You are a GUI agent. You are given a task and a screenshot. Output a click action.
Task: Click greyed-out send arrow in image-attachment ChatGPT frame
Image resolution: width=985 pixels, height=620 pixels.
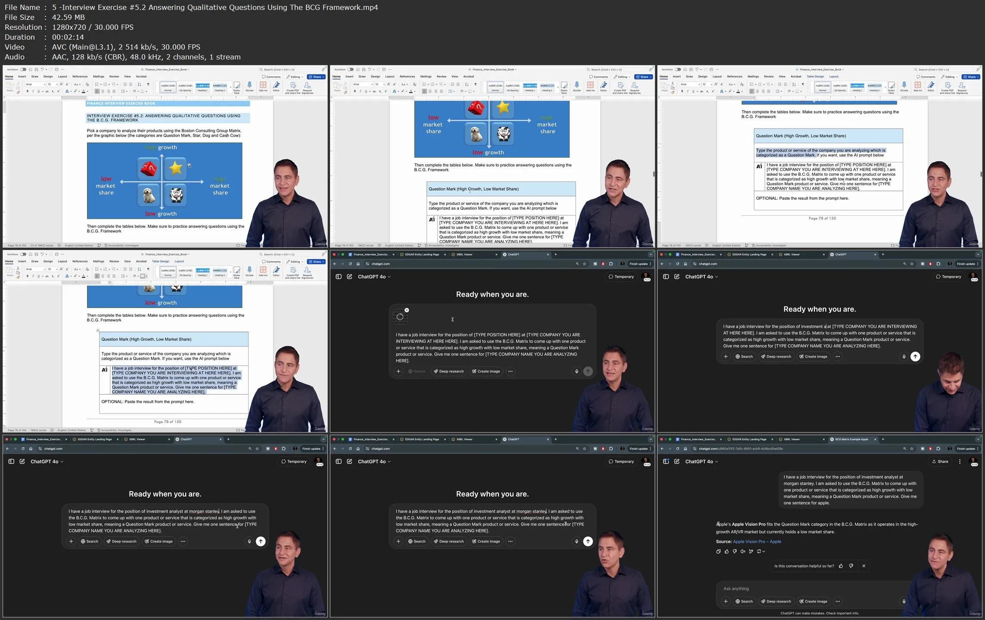coord(588,371)
